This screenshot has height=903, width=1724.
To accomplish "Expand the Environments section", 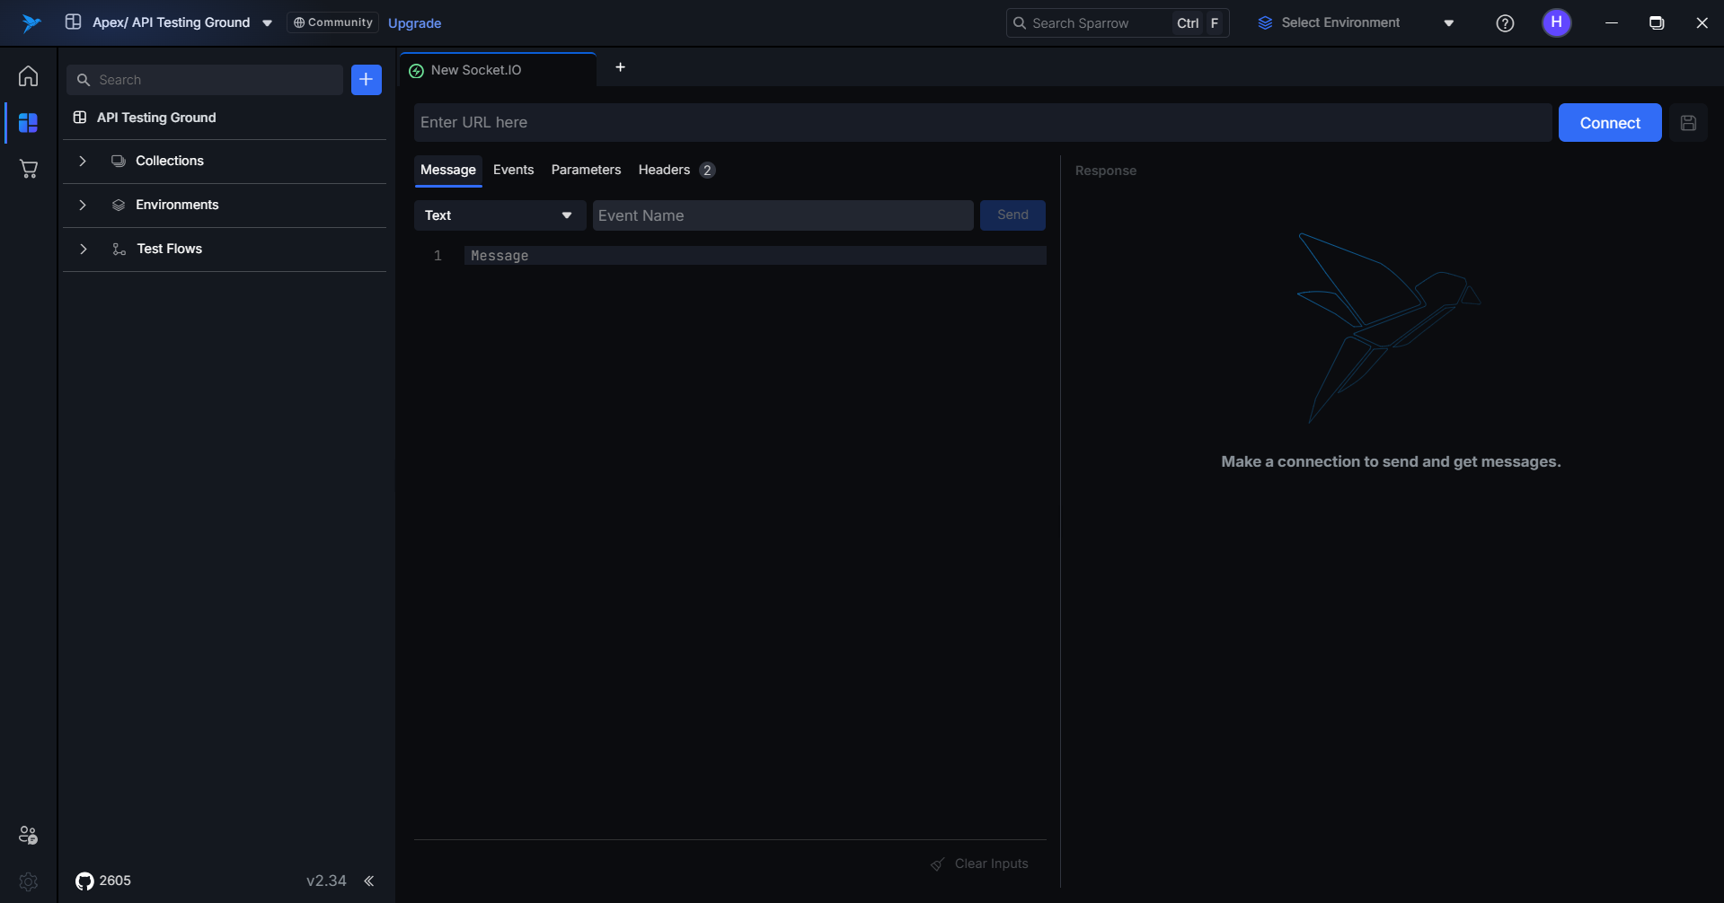I will coord(83,206).
